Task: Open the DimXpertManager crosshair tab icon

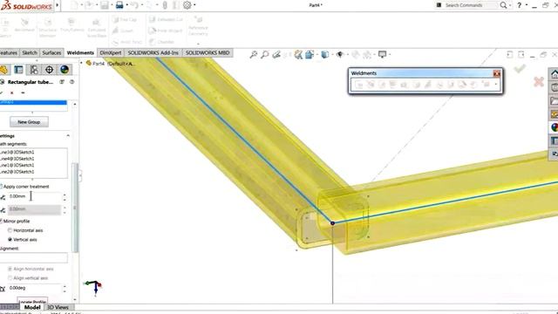Action: 49,70
